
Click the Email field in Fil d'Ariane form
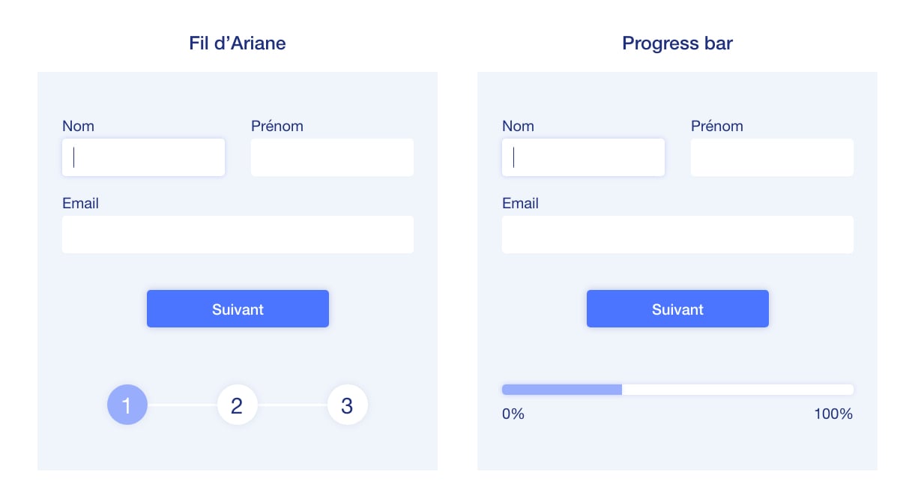pos(238,235)
